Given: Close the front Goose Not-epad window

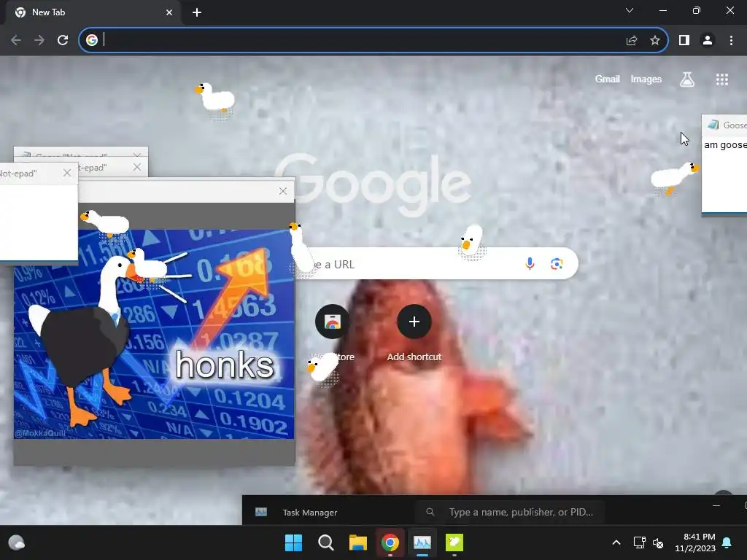Looking at the screenshot, I should coord(67,173).
